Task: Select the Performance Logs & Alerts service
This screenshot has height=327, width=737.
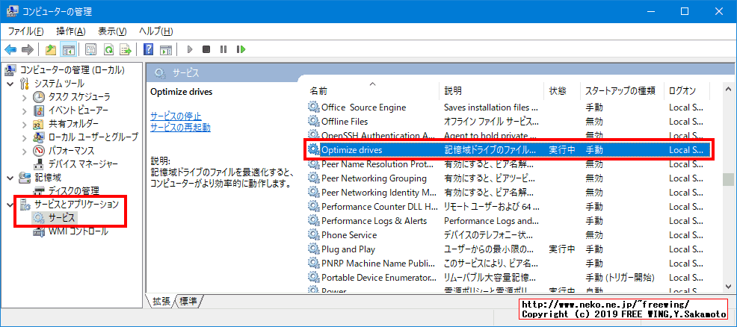Action: coord(508,220)
